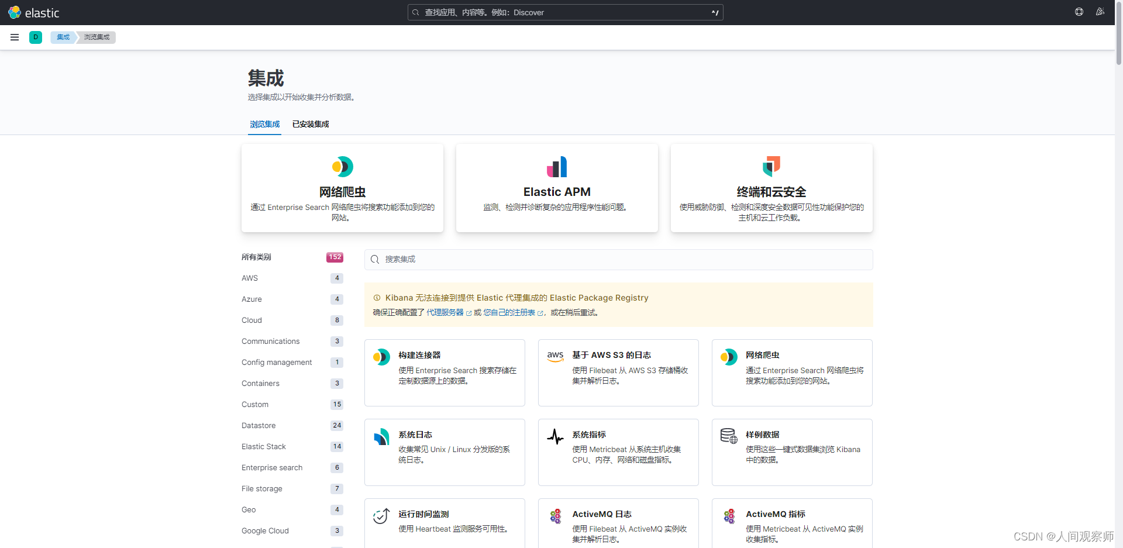The image size is (1123, 548).
Task: Focus the global 查找应用 search bar
Action: 566,12
